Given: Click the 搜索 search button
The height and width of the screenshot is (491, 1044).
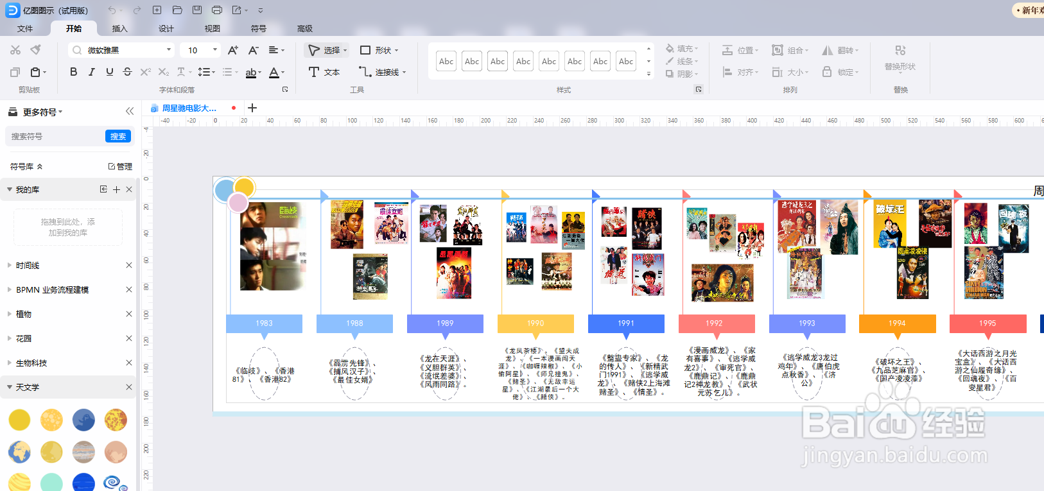Looking at the screenshot, I should click(x=118, y=136).
